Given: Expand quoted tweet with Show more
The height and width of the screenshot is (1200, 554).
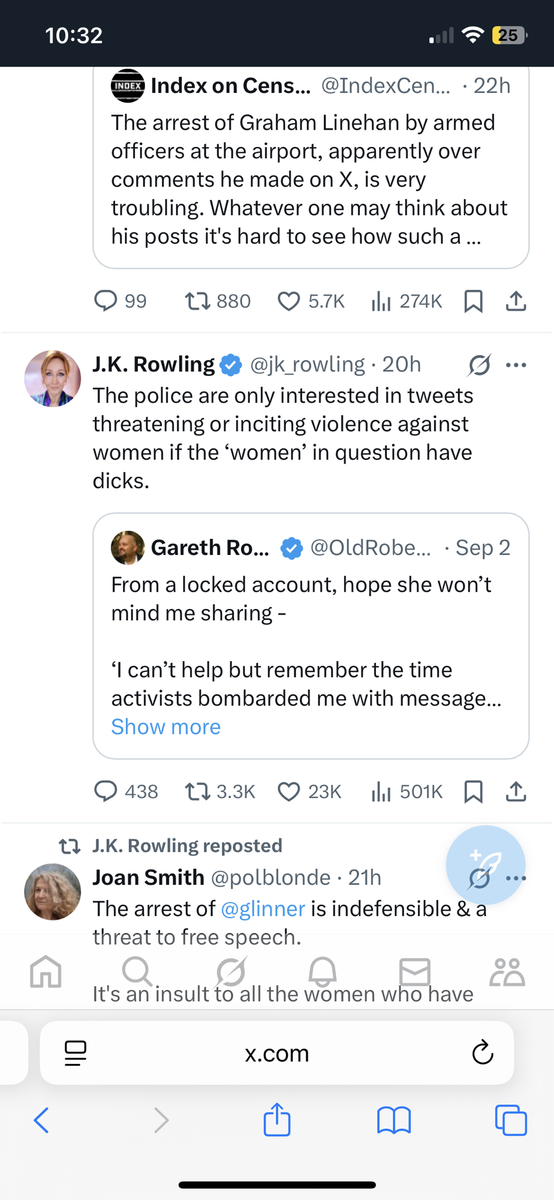Looking at the screenshot, I should (166, 727).
